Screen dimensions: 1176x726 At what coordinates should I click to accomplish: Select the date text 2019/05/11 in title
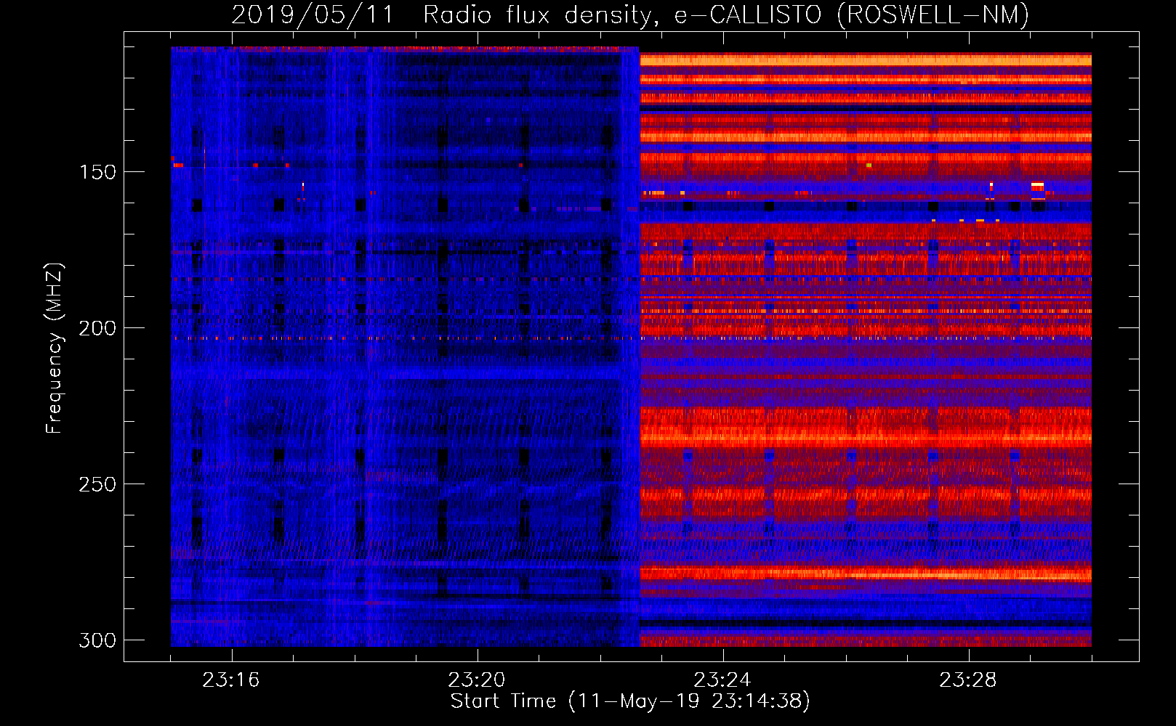(x=313, y=15)
